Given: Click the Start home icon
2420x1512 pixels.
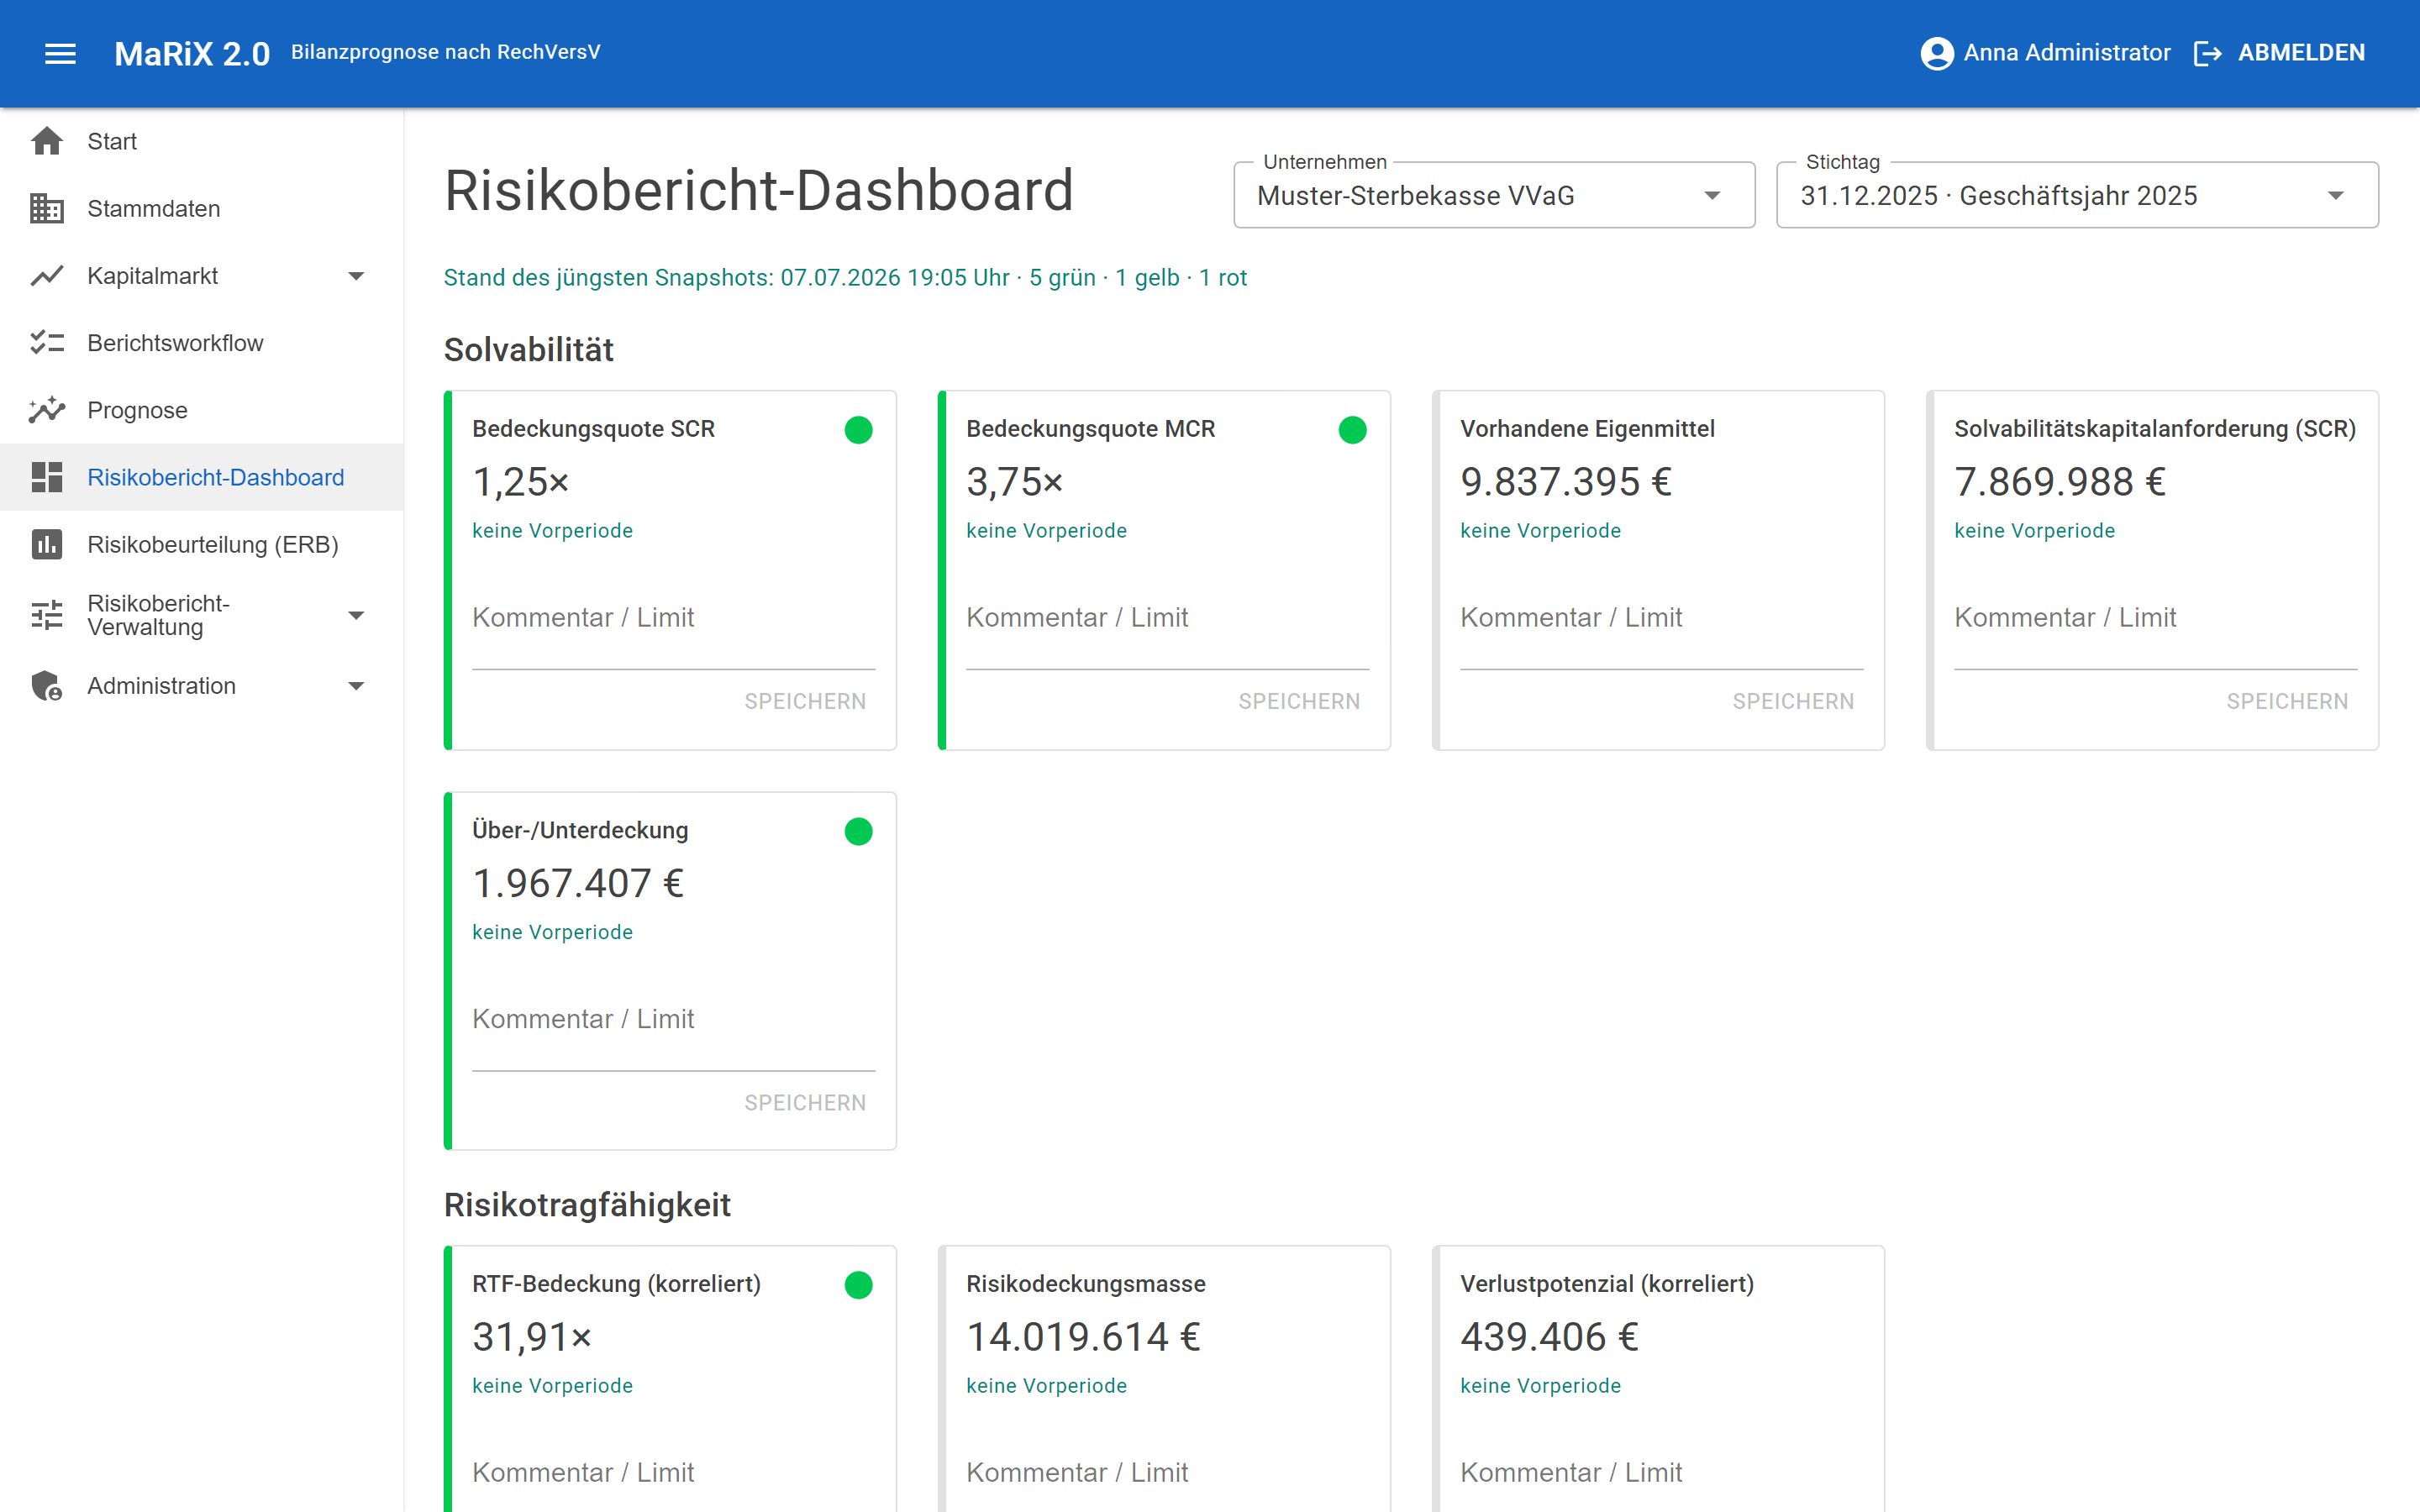Looking at the screenshot, I should (x=47, y=141).
